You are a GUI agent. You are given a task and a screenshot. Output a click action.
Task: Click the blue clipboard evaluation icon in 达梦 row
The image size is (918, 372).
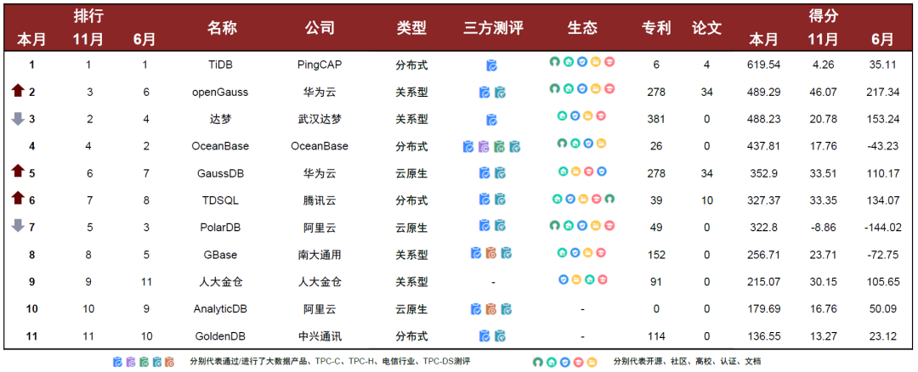(x=492, y=120)
